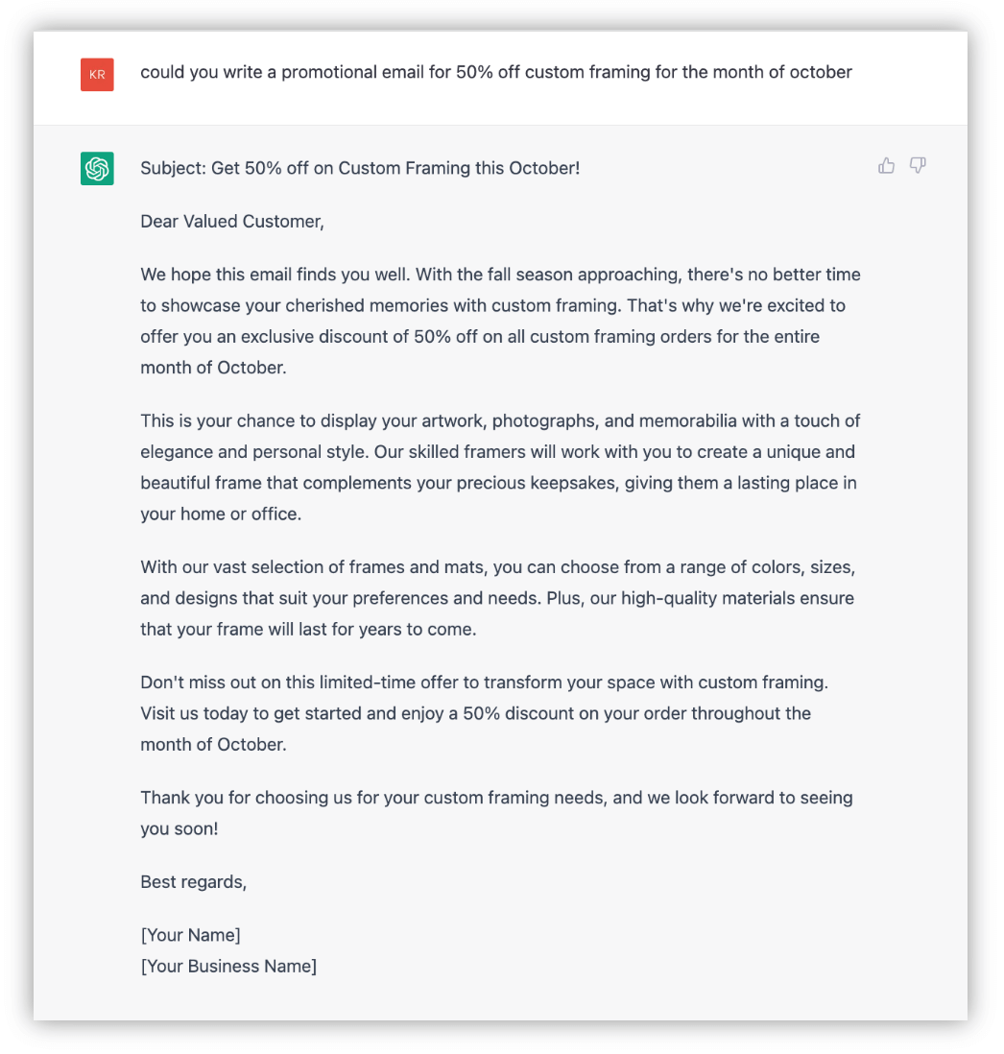Select the [Your Business Name] placeholder text
The height and width of the screenshot is (1054, 1004).
click(x=228, y=967)
